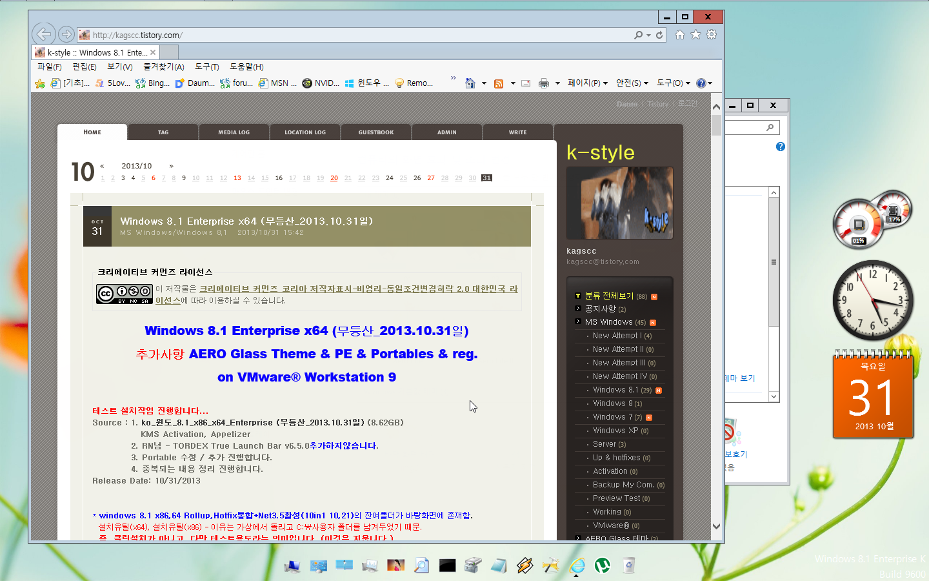This screenshot has height=581, width=929.
Task: Open the GUESTBOOK tab
Action: pyautogui.click(x=376, y=132)
